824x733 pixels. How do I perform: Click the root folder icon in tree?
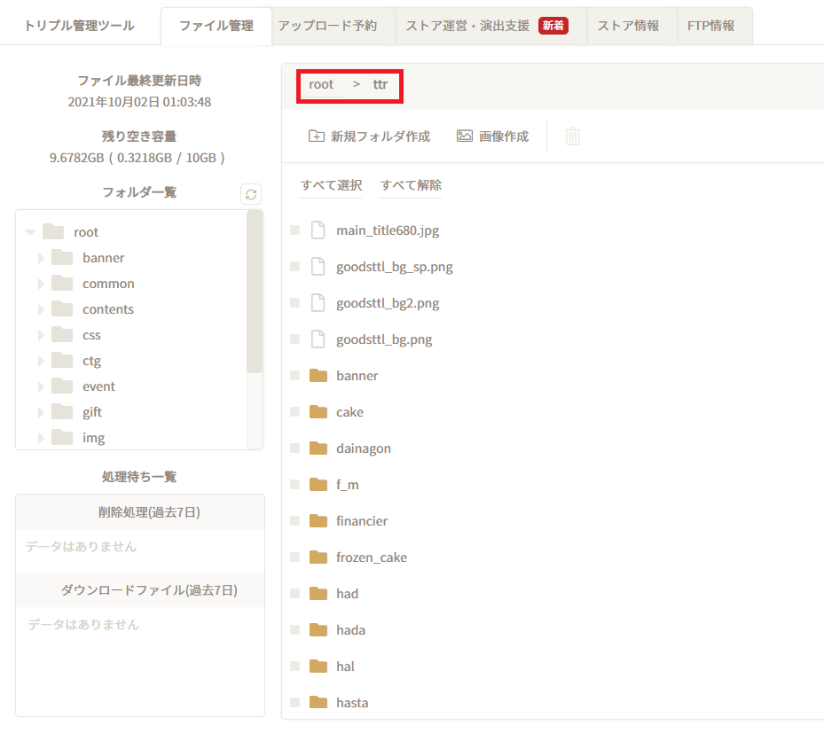pos(53,231)
